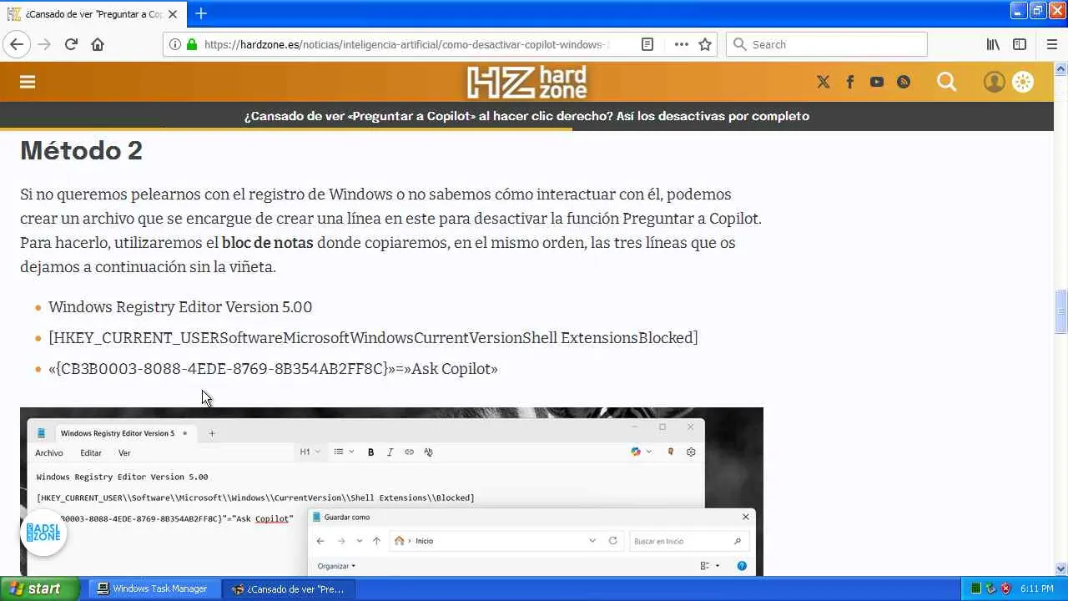Click the green padlock connection icon

(x=192, y=44)
